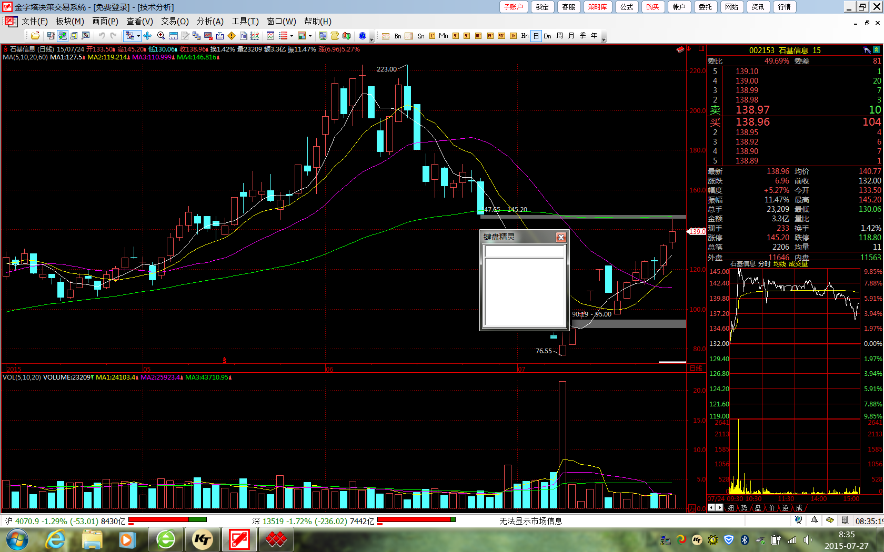Select the 3-minute period icon
884x552 pixels.
[x=455, y=36]
